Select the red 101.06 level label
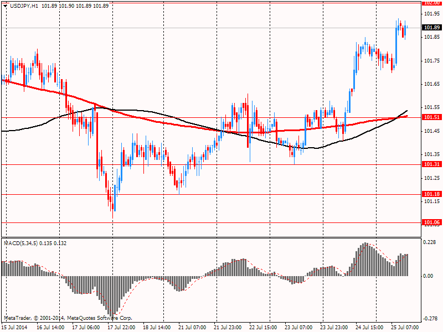This screenshot has height=332, width=443. click(432, 222)
